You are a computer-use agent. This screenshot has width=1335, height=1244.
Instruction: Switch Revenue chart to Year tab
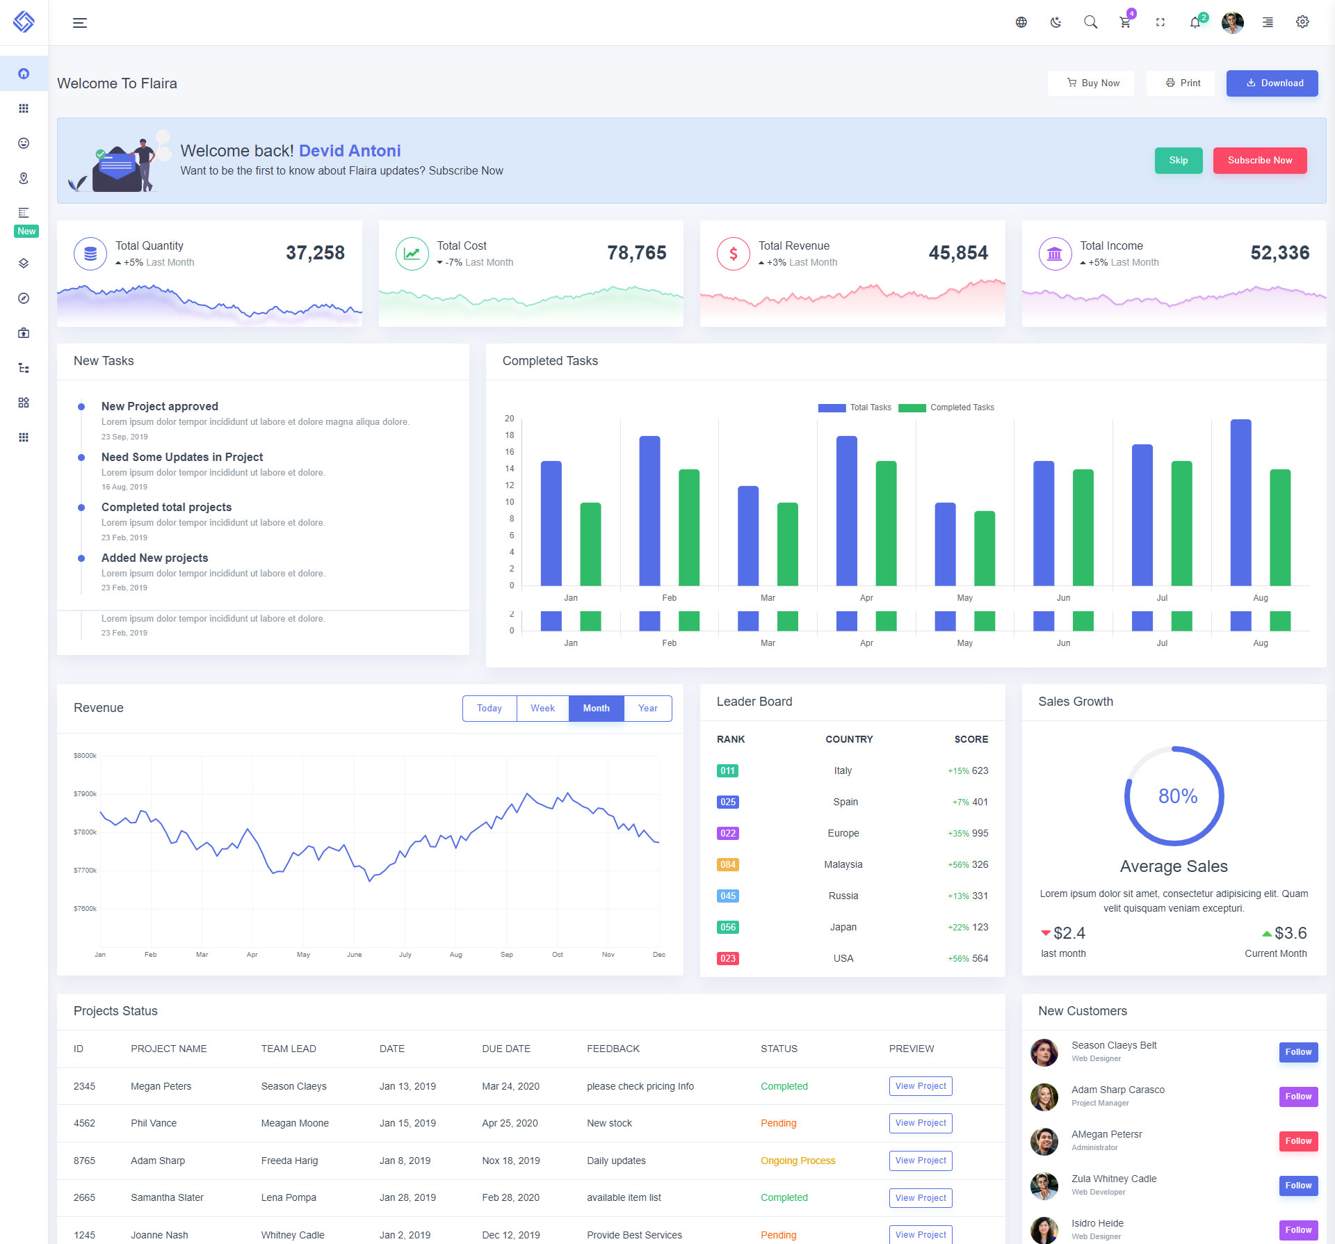647,709
